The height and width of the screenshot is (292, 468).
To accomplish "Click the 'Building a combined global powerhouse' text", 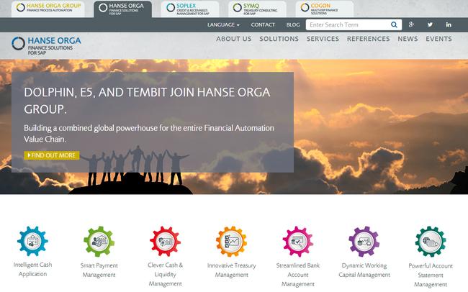I will pyautogui.click(x=149, y=134).
